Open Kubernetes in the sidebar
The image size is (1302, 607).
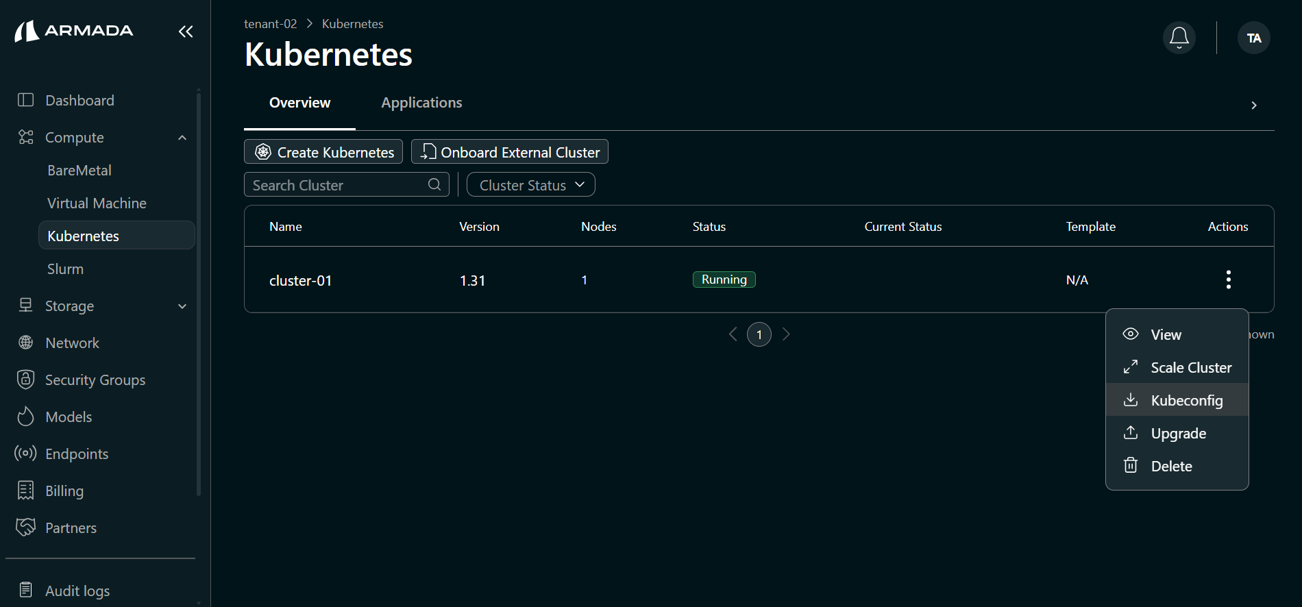point(117,235)
